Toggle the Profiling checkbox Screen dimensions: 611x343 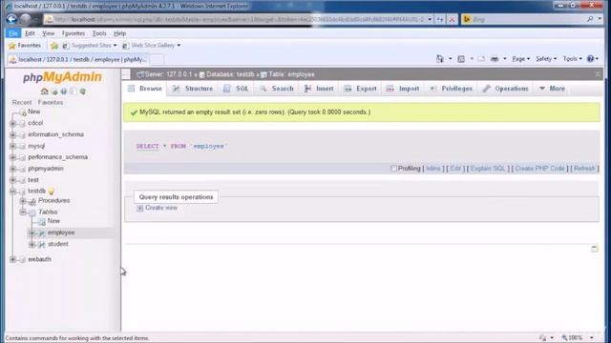click(x=393, y=169)
